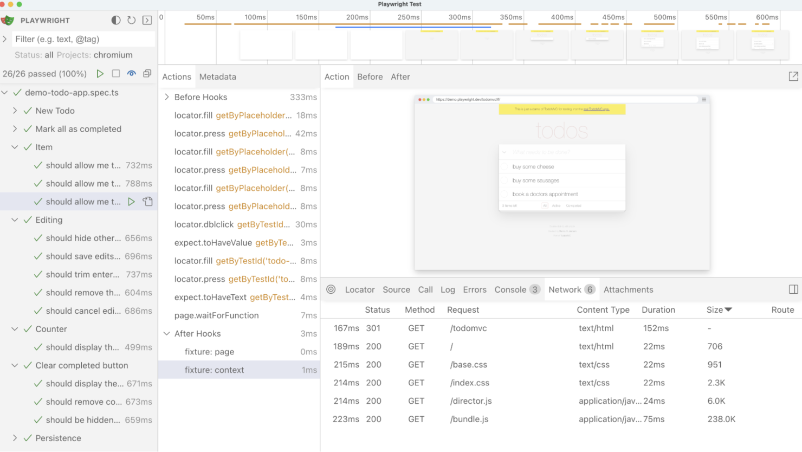Sort network requests by Duration column
The width and height of the screenshot is (802, 452).
658,309
